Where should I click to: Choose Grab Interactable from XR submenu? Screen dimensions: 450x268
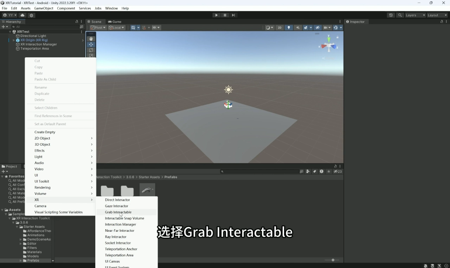click(118, 212)
